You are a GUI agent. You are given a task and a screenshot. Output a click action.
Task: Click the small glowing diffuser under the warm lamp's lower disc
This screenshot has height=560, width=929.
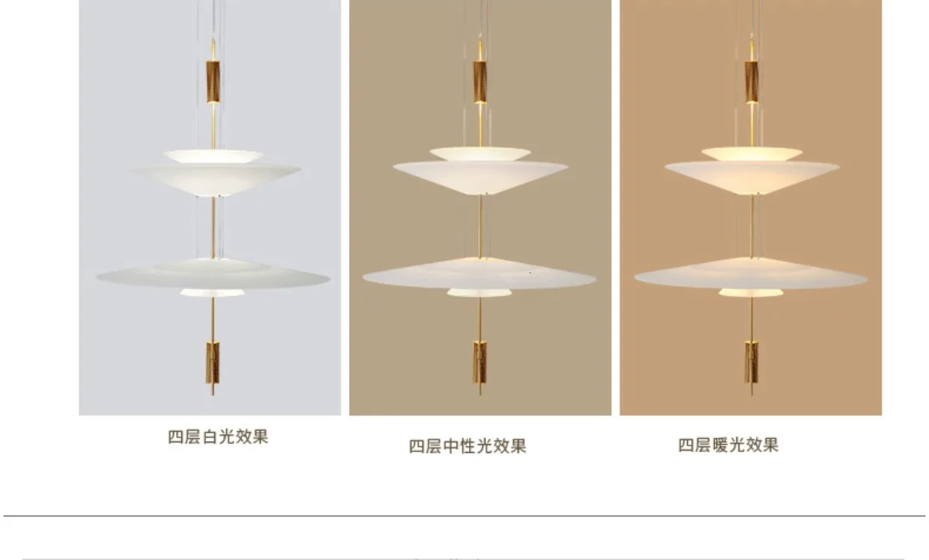click(x=751, y=293)
